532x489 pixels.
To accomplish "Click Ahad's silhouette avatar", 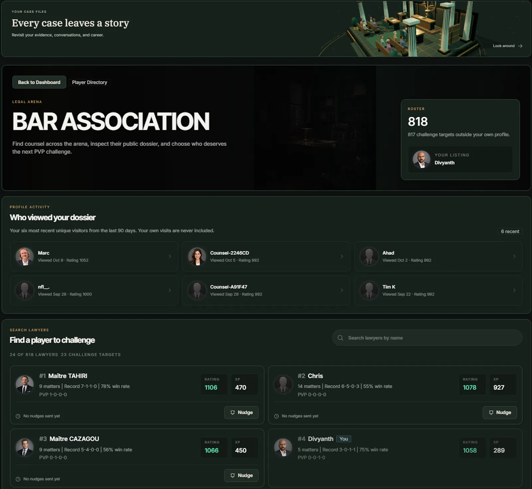I will (x=369, y=256).
